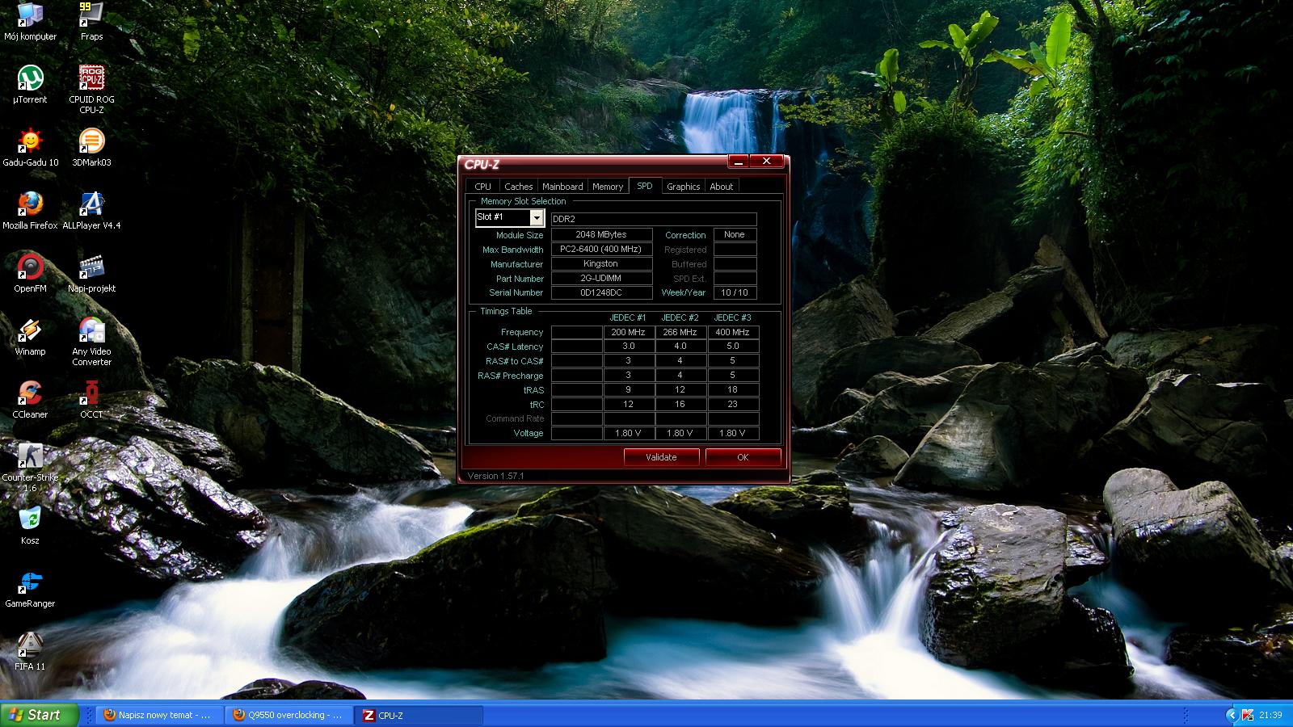Screen dimensions: 1293x727
Task: Open the Windows Start menu
Action: (x=40, y=715)
